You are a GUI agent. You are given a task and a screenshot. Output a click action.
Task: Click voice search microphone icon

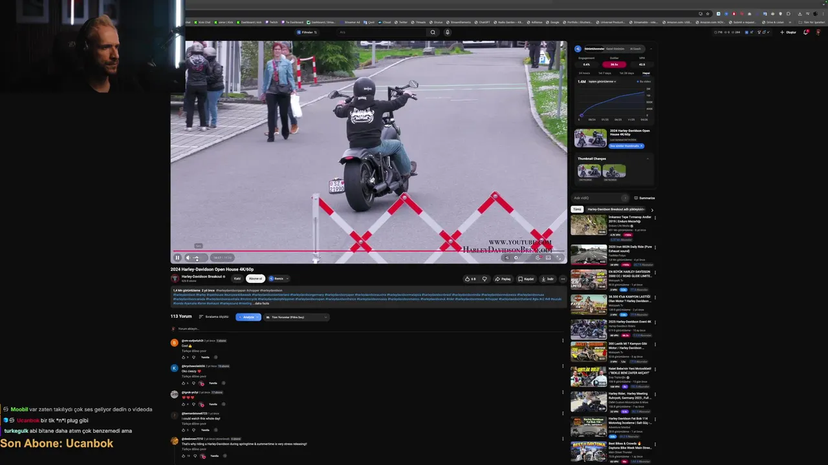click(447, 32)
